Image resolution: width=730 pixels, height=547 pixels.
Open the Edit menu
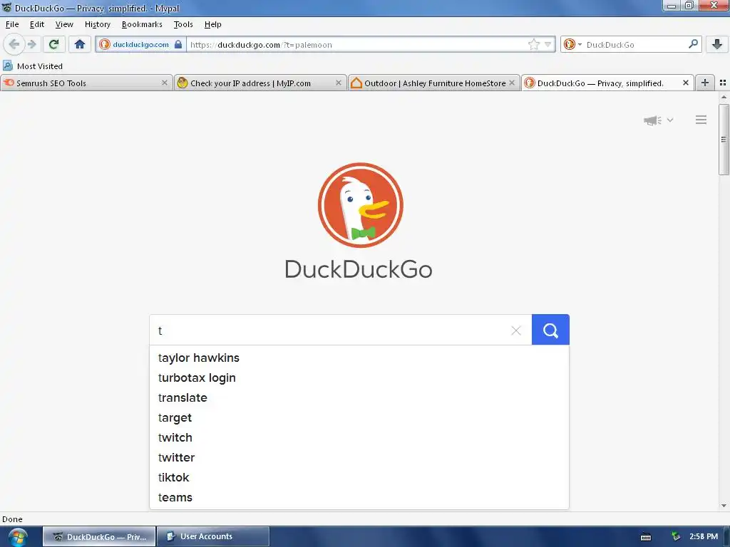[37, 24]
